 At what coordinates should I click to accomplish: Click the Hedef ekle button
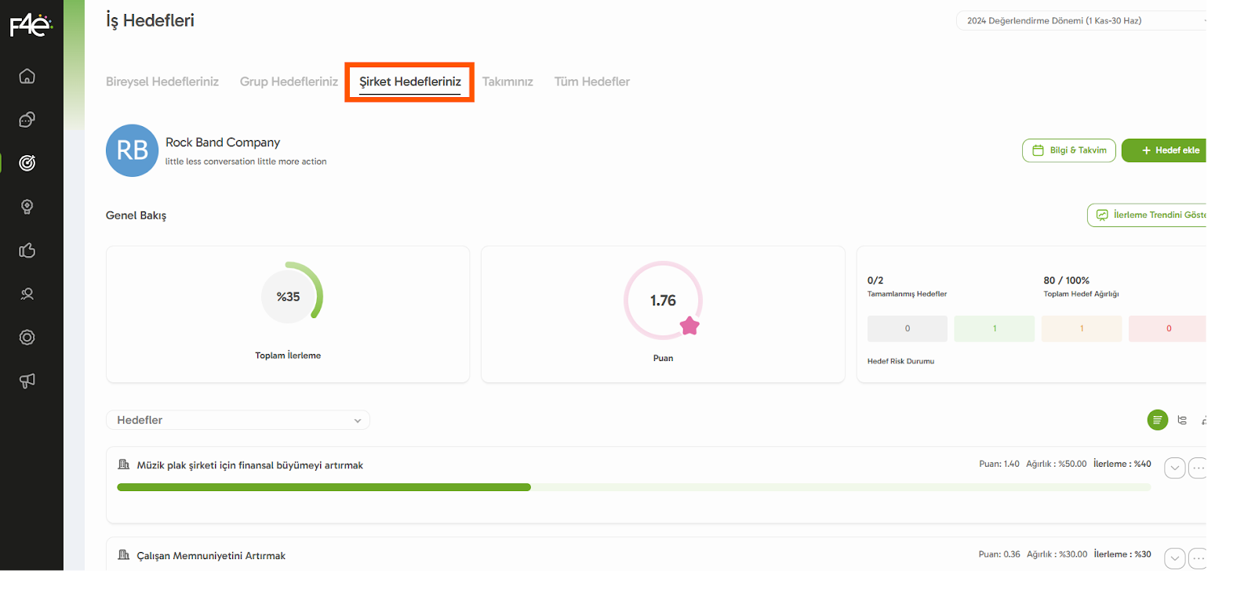click(x=1166, y=150)
